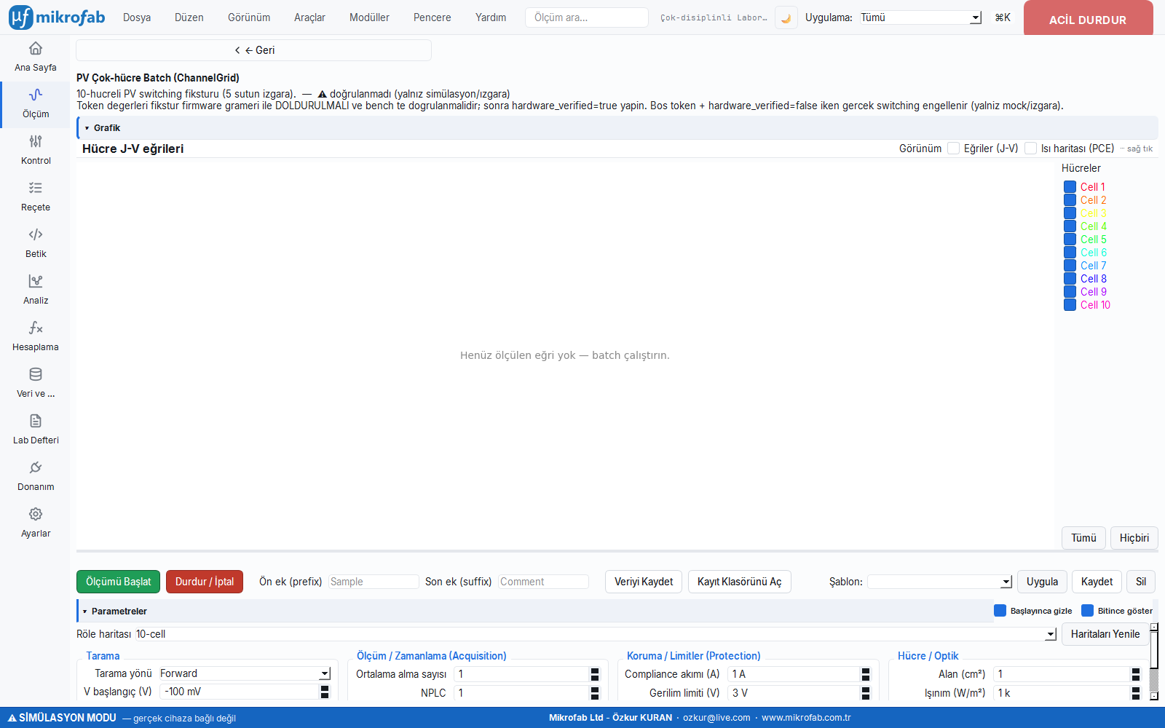
Task: Click Veriyi Kaydet button
Action: tap(644, 582)
